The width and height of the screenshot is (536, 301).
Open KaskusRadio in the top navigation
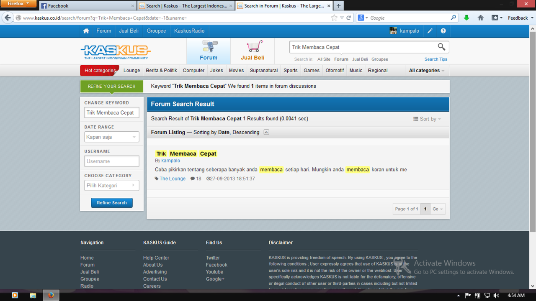tap(189, 31)
